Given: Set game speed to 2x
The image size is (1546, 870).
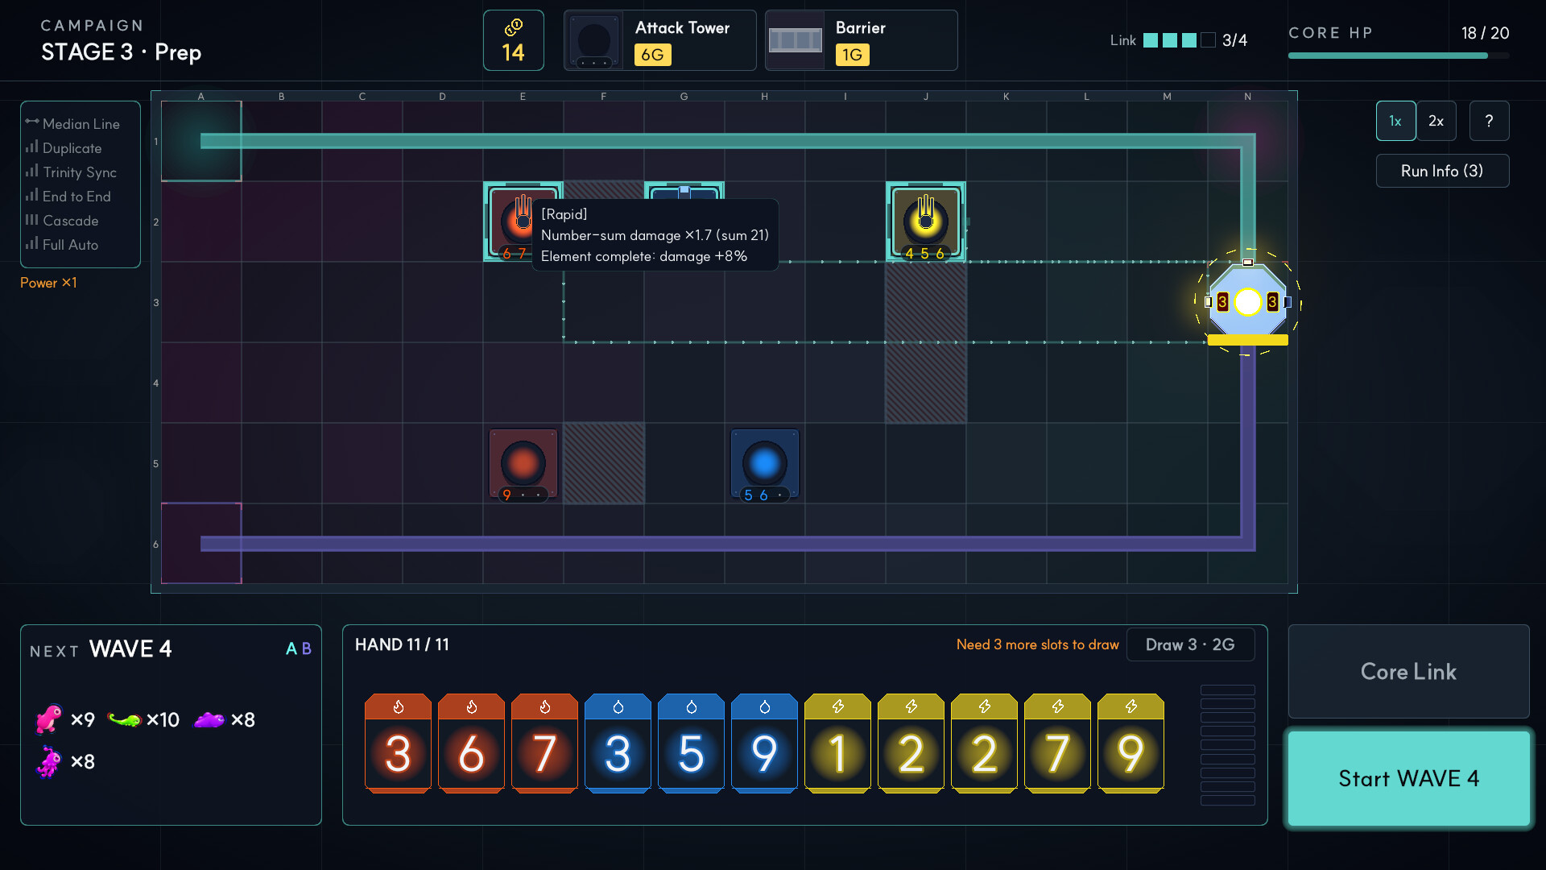Looking at the screenshot, I should [x=1436, y=121].
